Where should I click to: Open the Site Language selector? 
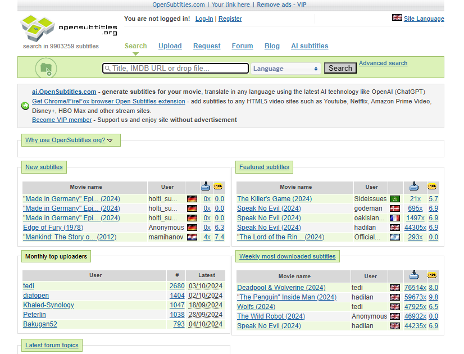(x=424, y=19)
